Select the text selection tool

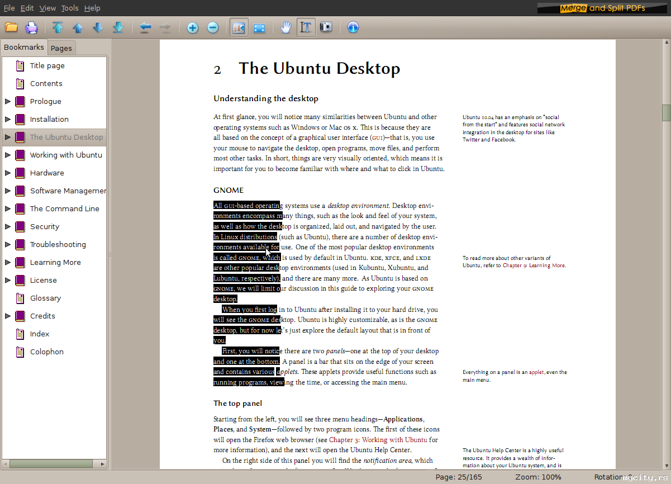pos(306,27)
